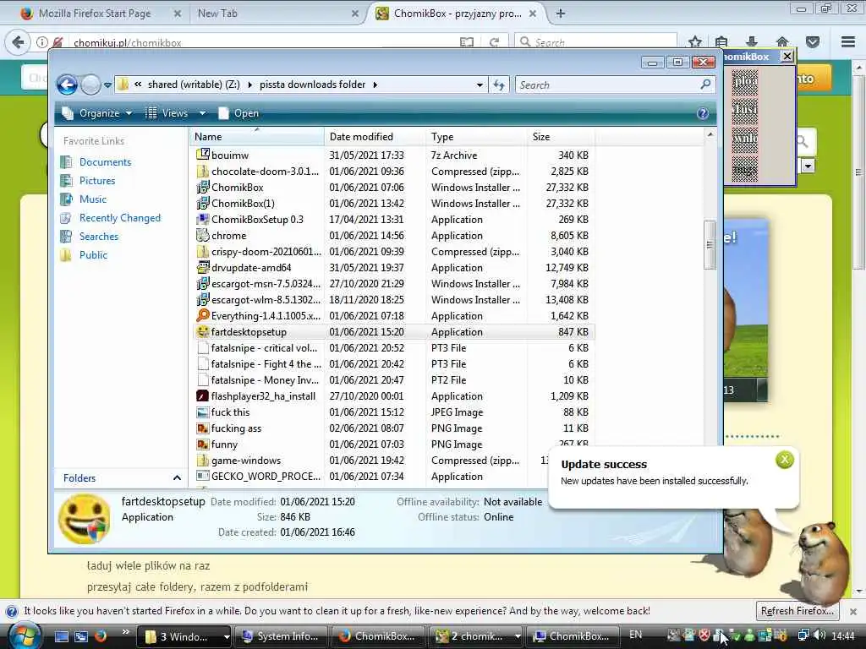
Task: Open Windows Start orb
Action: [x=23, y=636]
